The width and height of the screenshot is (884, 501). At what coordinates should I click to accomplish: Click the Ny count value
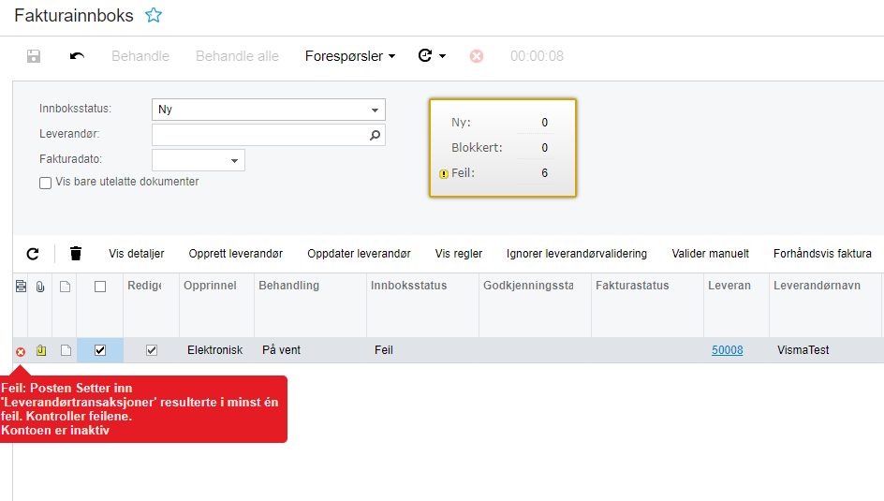click(x=545, y=123)
